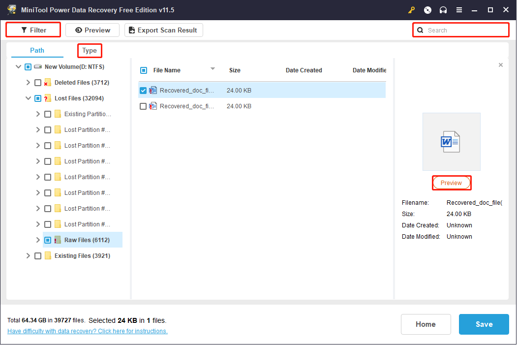Click the 'Selected 24 KB in 1 files' status
This screenshot has height=345, width=517.
127,320
